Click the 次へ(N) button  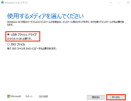pos(116,97)
